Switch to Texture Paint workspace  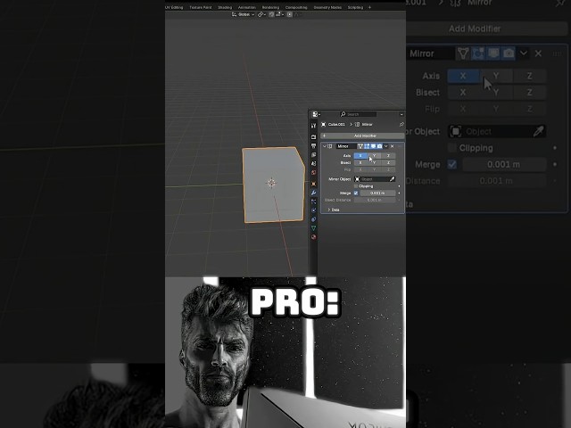(200, 7)
